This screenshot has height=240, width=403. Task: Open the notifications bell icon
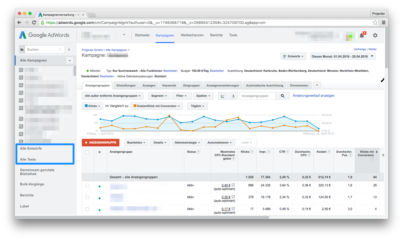tap(362, 35)
